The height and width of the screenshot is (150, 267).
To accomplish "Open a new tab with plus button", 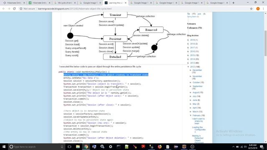I will point(233,3).
